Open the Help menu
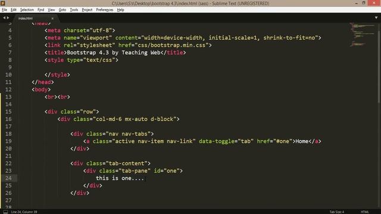 click(120, 10)
